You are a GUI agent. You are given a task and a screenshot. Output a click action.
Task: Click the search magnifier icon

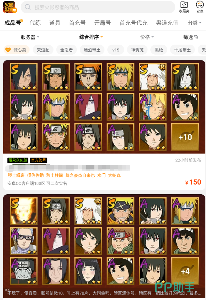(28, 7)
